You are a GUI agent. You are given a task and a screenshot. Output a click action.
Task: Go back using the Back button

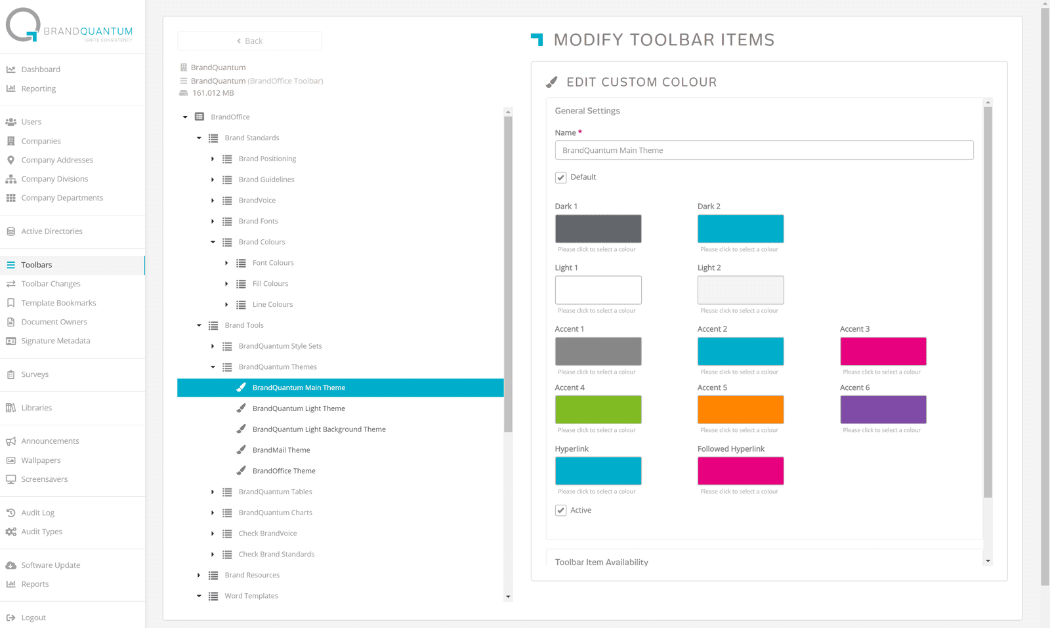[249, 41]
